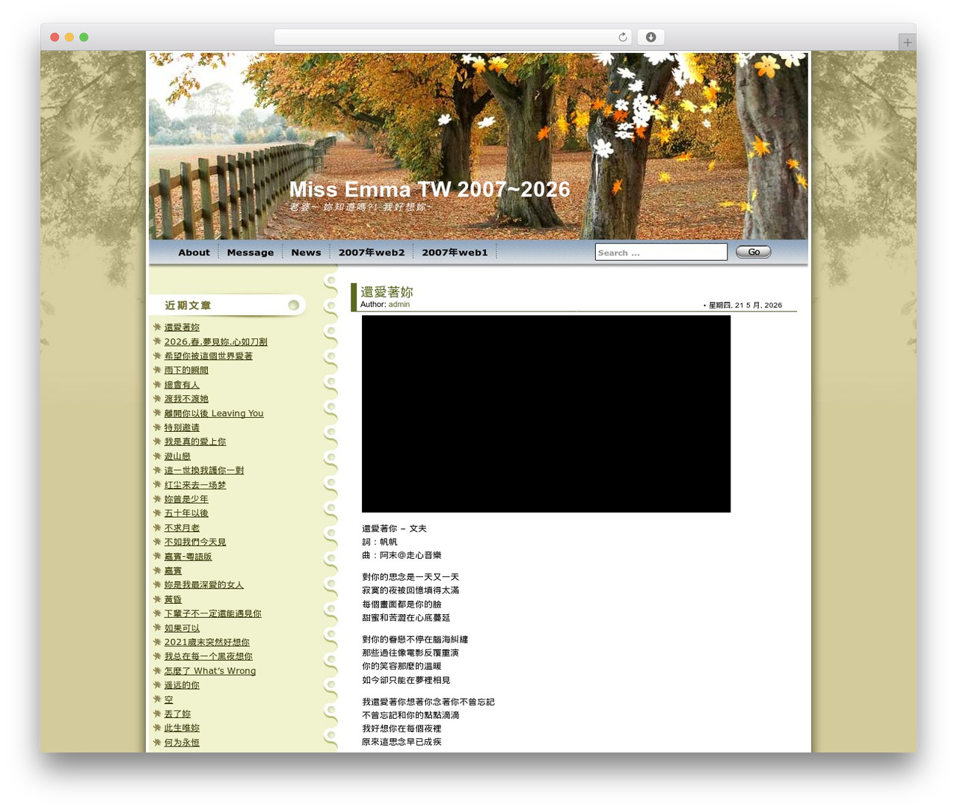The height and width of the screenshot is (810, 957).
Task: Open the browser downloads icon
Action: [651, 37]
